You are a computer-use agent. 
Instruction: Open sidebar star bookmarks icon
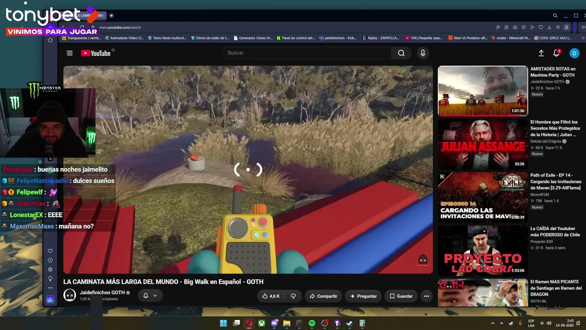click(50, 40)
